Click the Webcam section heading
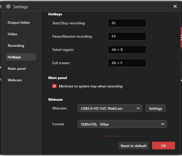 coord(55,99)
